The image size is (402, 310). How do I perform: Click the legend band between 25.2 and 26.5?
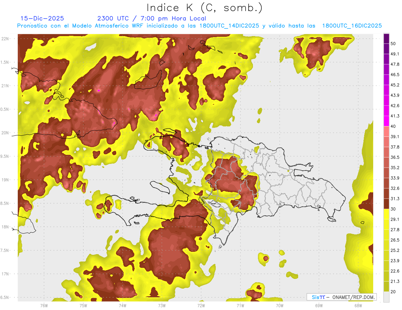coord(386,245)
